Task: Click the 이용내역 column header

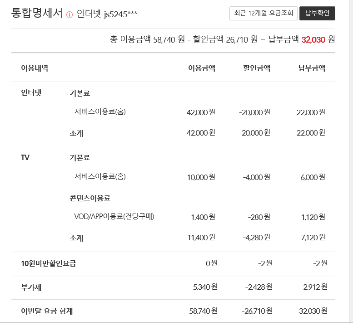Action: click(x=35, y=68)
